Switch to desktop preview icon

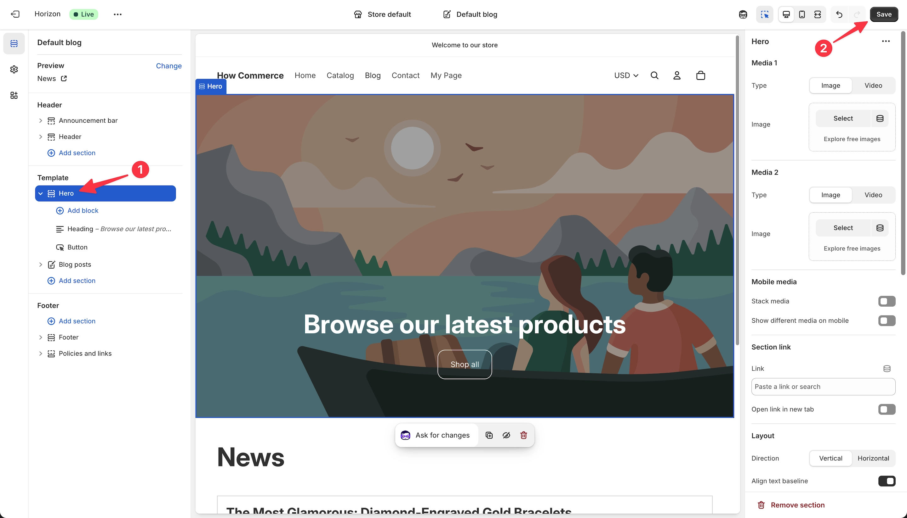786,14
